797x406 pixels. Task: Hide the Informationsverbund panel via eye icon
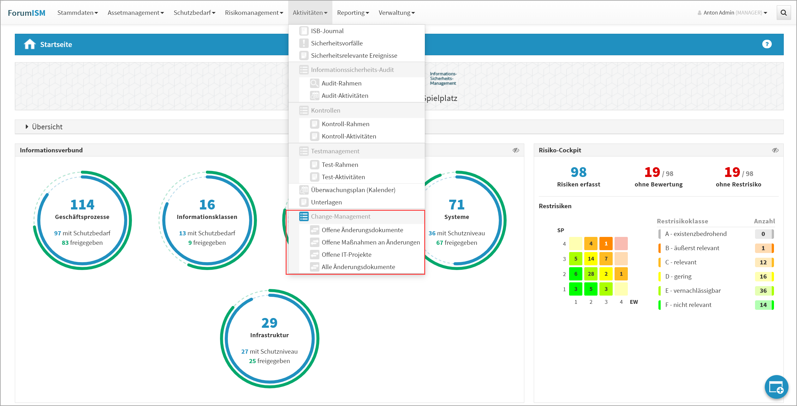pyautogui.click(x=516, y=150)
